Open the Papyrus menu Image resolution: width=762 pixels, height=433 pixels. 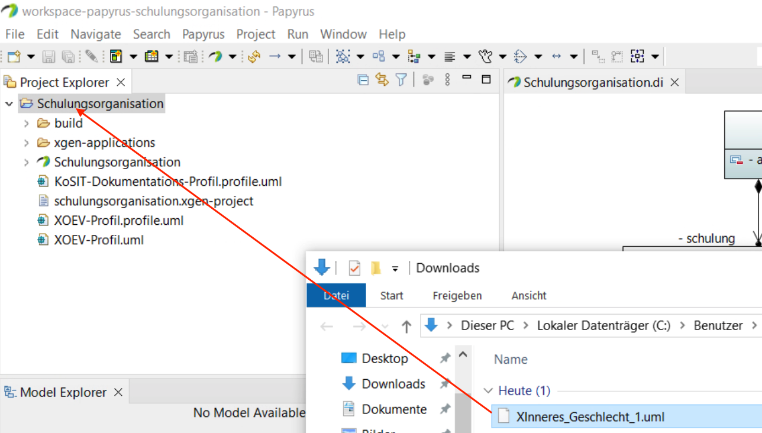tap(203, 34)
